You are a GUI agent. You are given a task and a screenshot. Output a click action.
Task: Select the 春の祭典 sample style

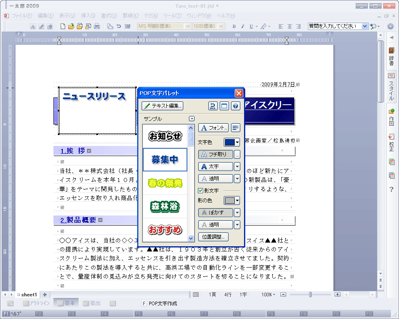click(x=165, y=183)
